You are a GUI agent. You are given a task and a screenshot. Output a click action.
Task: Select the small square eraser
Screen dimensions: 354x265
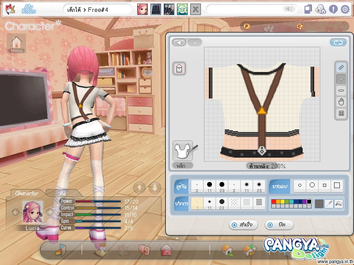(x=324, y=185)
